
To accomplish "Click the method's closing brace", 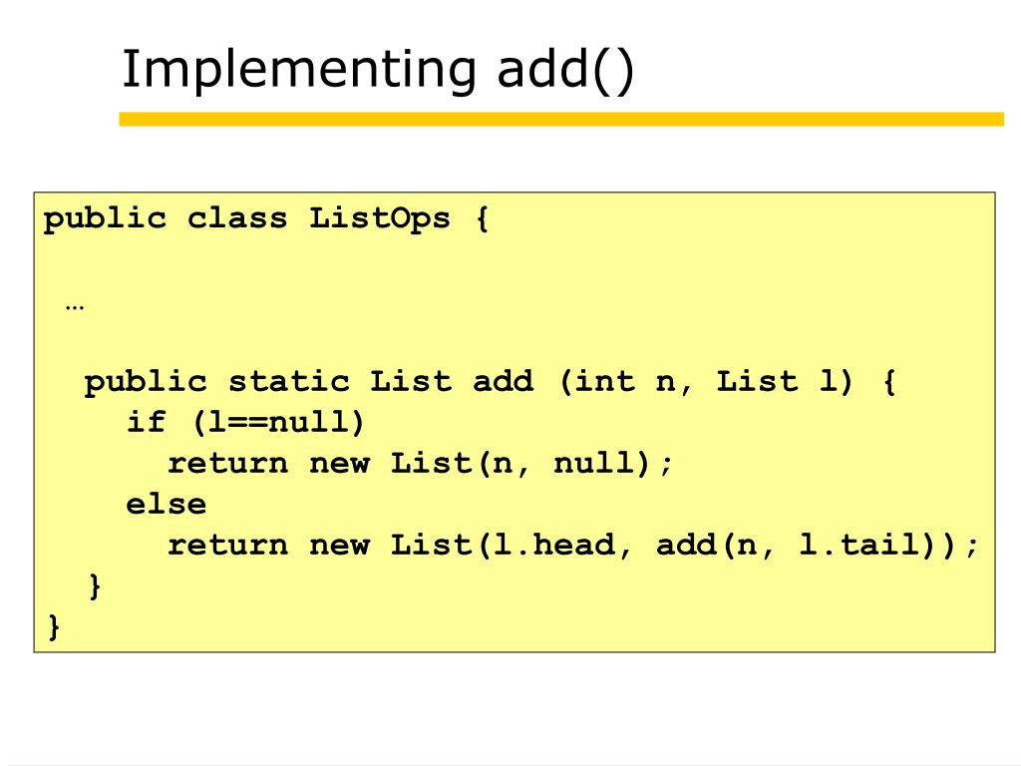I will pyautogui.click(x=95, y=586).
